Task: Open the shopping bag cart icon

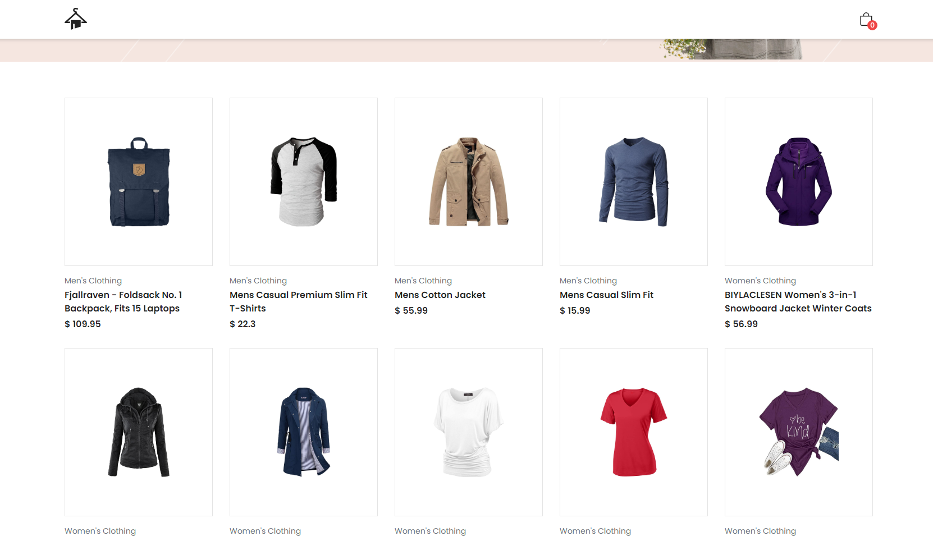Action: coord(866,20)
